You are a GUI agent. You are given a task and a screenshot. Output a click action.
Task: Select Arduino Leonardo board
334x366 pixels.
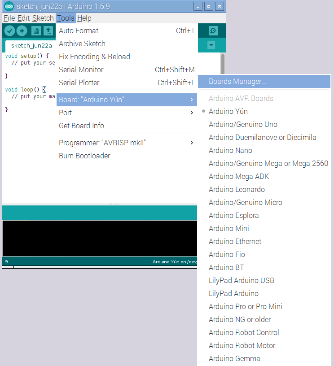tap(264, 189)
